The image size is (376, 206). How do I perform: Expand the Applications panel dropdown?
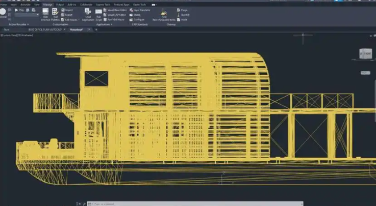[104, 24]
